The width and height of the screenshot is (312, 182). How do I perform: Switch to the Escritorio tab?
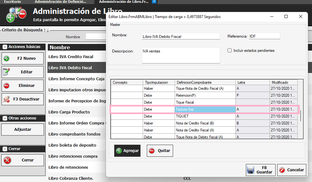pos(13,2)
